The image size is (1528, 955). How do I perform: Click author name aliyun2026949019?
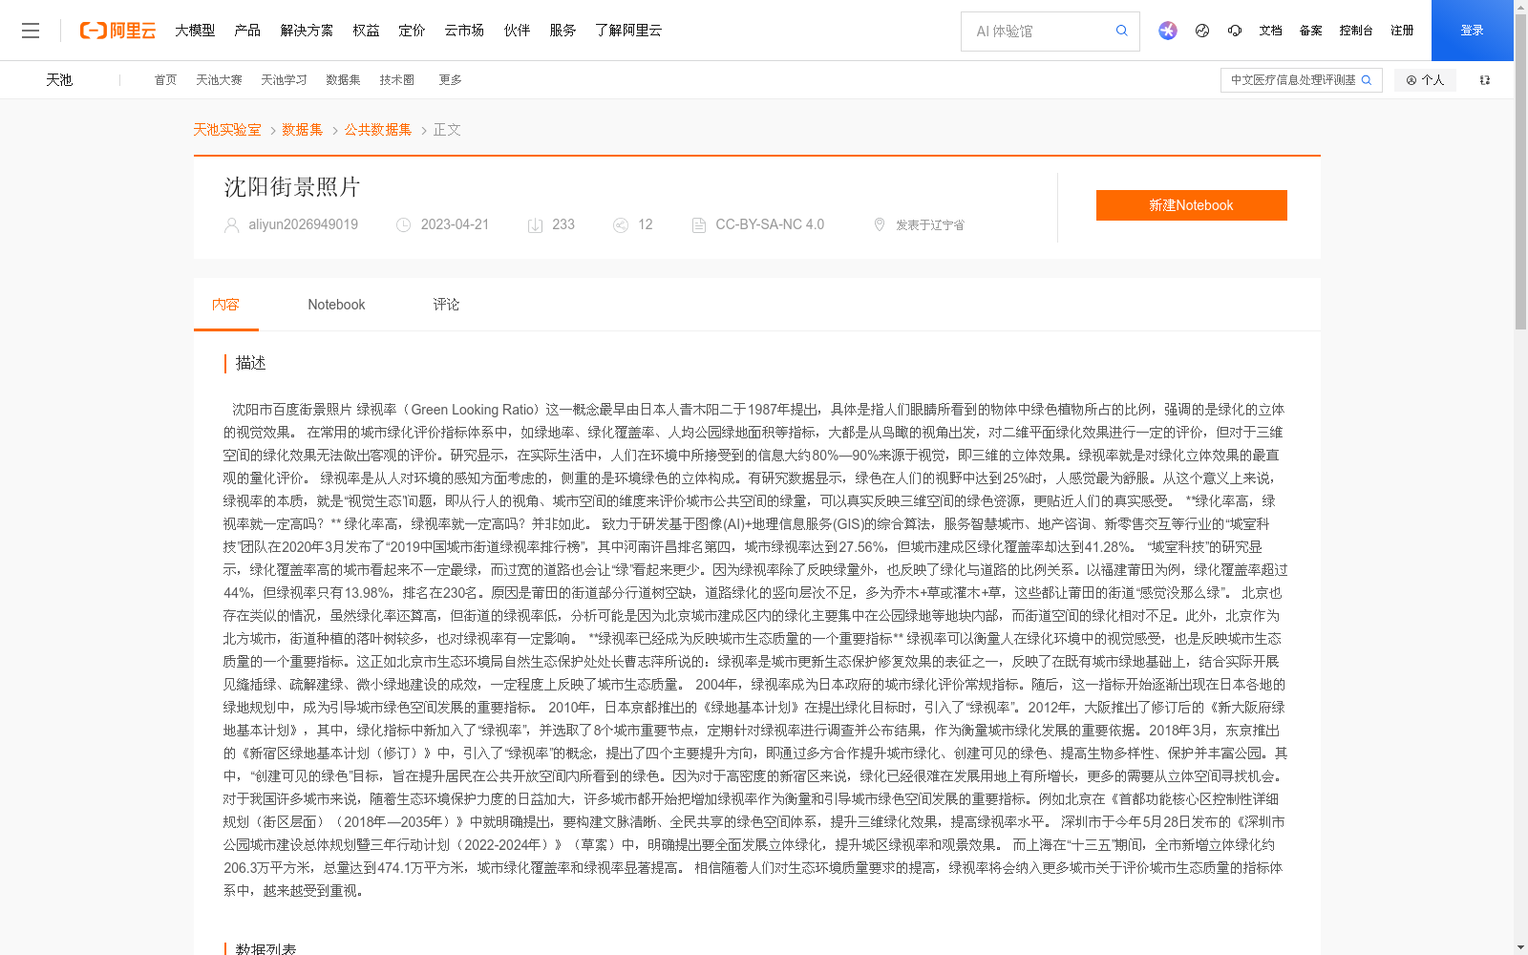(x=304, y=225)
